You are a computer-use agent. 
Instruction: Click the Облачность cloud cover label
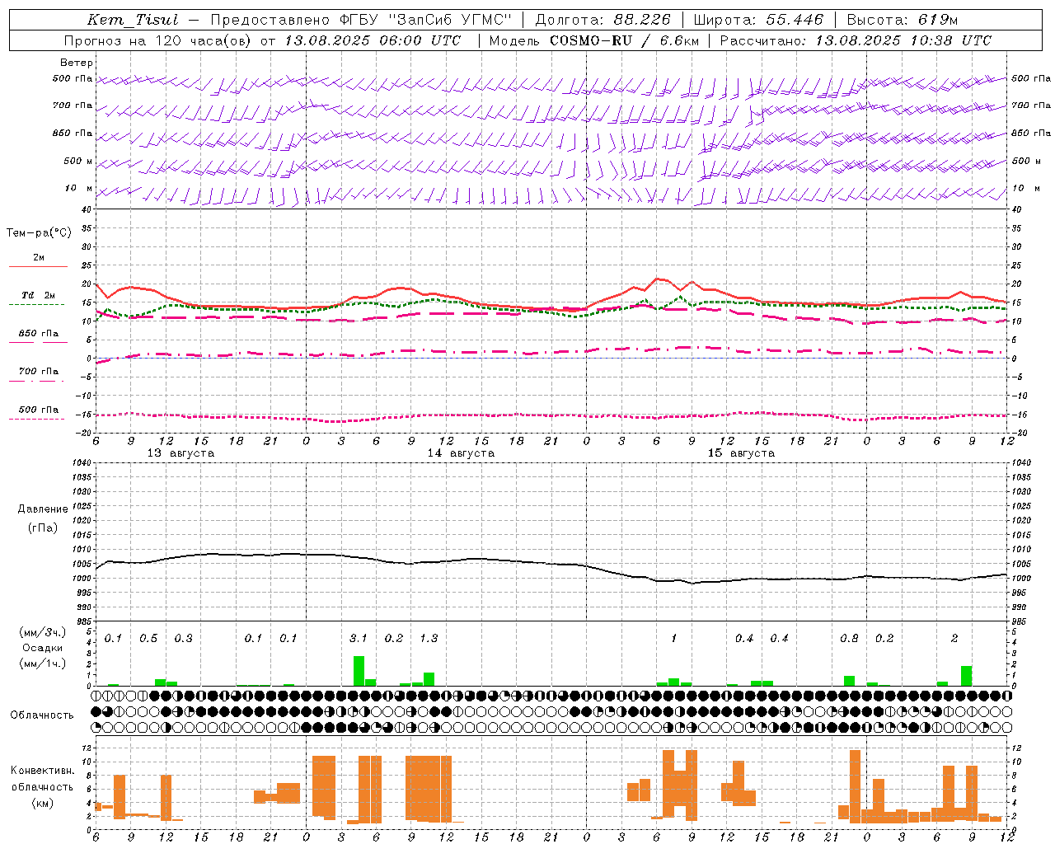coord(42,715)
